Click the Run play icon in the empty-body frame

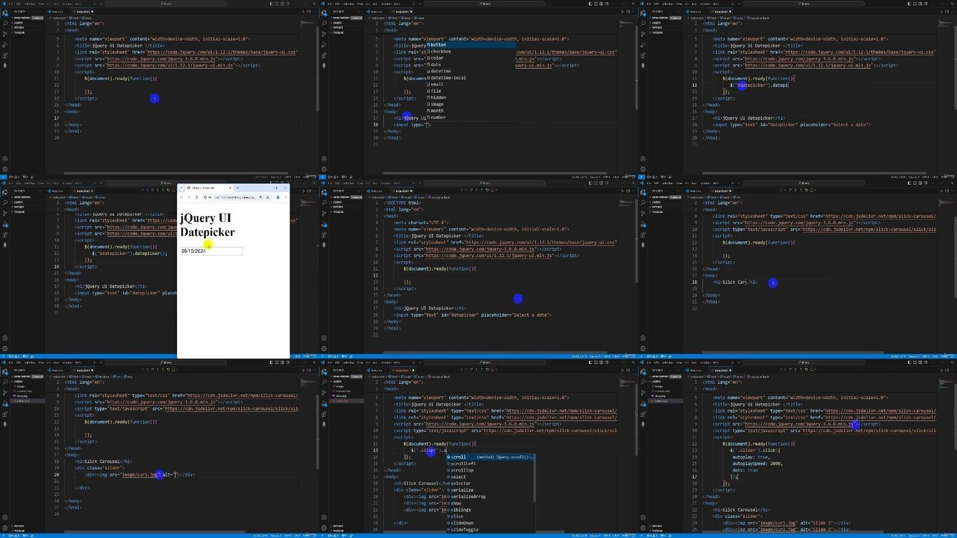[x=303, y=11]
